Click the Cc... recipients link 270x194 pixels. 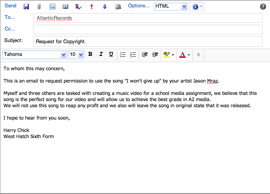pos(10,29)
